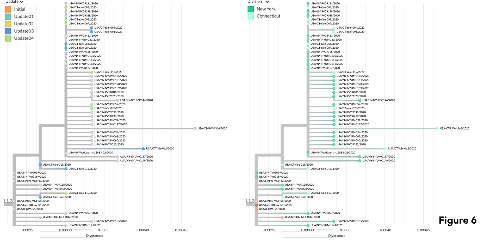Toggle the Update02 yellow legend swatch
This screenshot has height=241, width=484.
click(8, 24)
